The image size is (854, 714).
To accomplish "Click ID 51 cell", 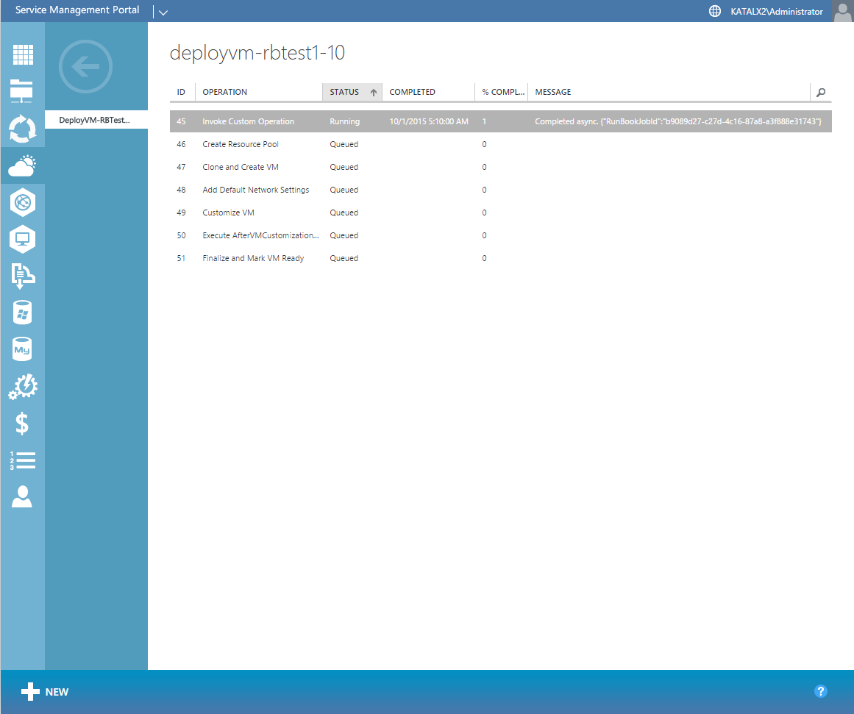I will (x=182, y=259).
